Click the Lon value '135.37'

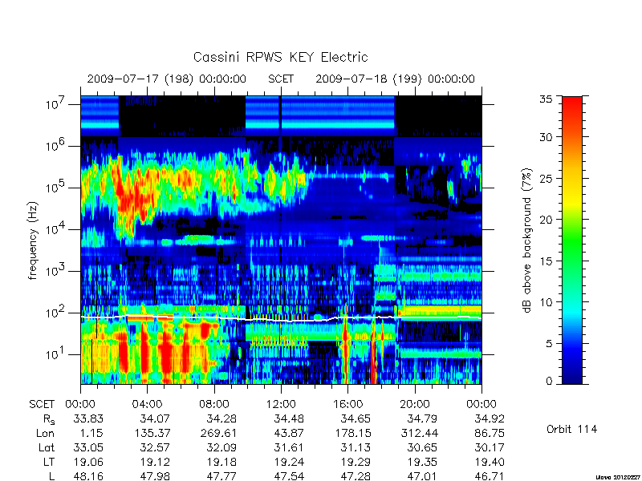pyautogui.click(x=152, y=433)
